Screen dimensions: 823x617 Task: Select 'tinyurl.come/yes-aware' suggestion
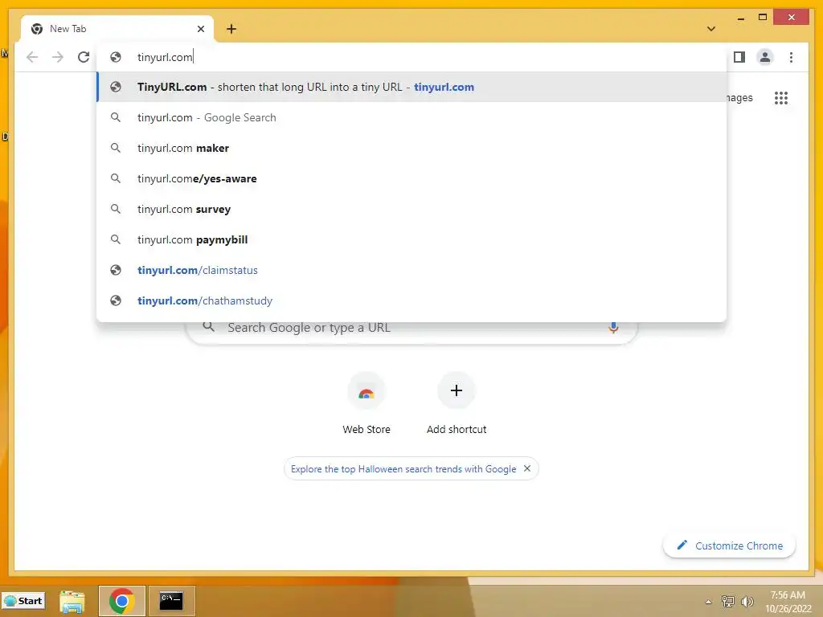[411, 178]
